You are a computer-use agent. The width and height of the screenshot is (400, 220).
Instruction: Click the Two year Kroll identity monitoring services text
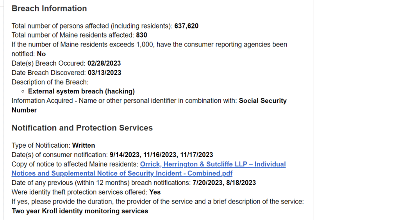[x=80, y=211]
